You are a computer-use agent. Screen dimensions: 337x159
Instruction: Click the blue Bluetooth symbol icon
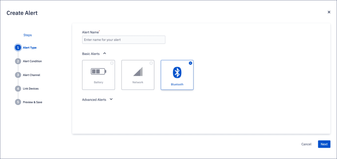177,72
